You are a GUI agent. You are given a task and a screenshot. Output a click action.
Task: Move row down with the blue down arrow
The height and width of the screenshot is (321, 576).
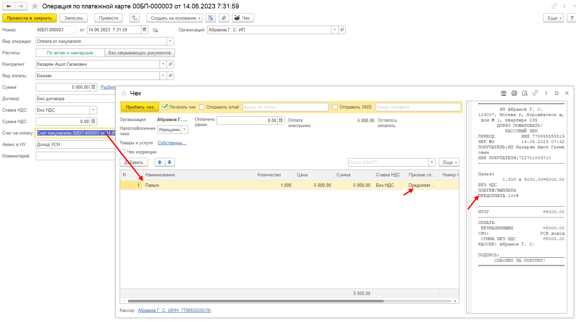(170, 163)
